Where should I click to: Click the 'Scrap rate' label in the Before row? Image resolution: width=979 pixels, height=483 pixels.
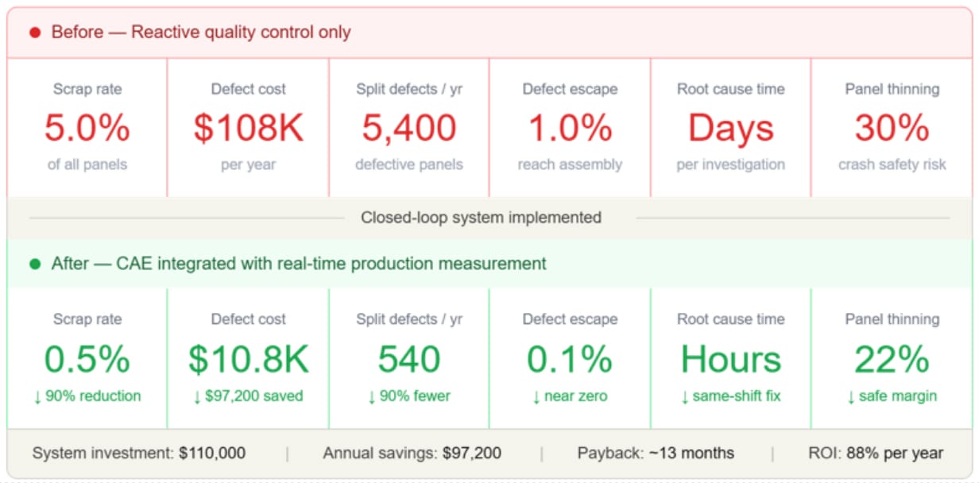click(87, 89)
